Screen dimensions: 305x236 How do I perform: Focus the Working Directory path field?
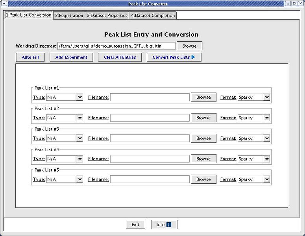pyautogui.click(x=116, y=46)
